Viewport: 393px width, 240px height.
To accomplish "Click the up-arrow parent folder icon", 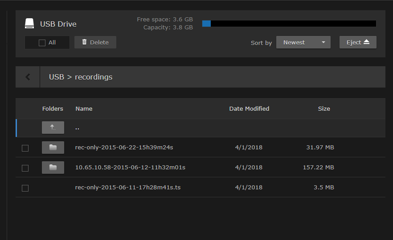I will point(53,128).
